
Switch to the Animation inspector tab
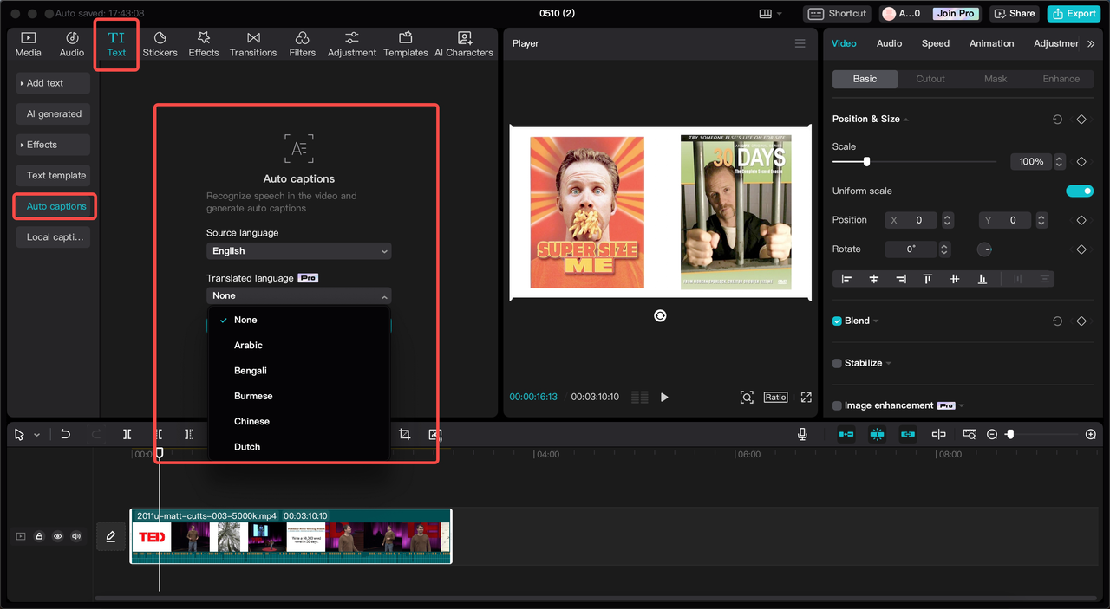tap(991, 43)
